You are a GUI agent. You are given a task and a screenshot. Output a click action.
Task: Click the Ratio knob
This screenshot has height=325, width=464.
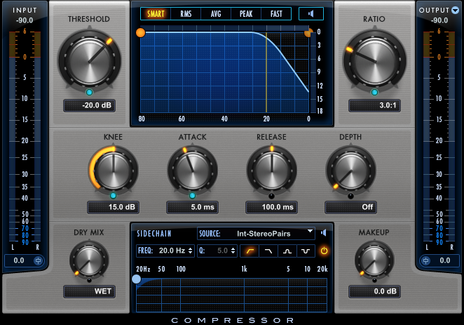(x=374, y=61)
